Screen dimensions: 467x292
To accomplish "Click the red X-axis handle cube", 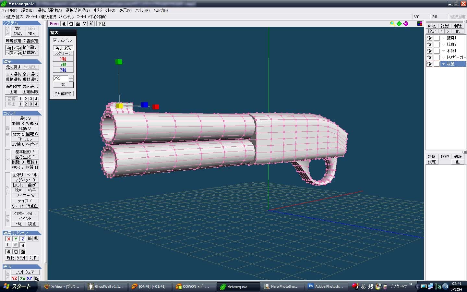I will coord(156,107).
